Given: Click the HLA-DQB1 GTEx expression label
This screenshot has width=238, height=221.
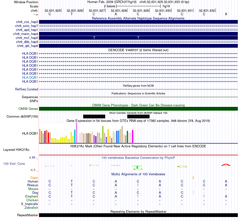Looking at the screenshot, I should (x=30, y=133).
